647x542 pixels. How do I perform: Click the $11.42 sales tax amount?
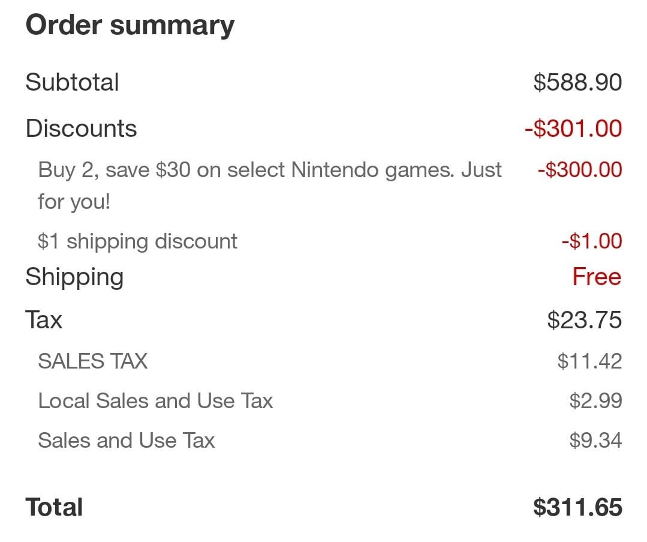tap(589, 361)
